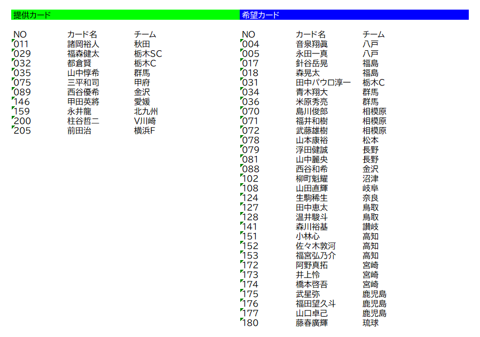Image resolution: width=480 pixels, height=337 pixels.
Task: Select the name 都倉賢
Action: (79, 64)
